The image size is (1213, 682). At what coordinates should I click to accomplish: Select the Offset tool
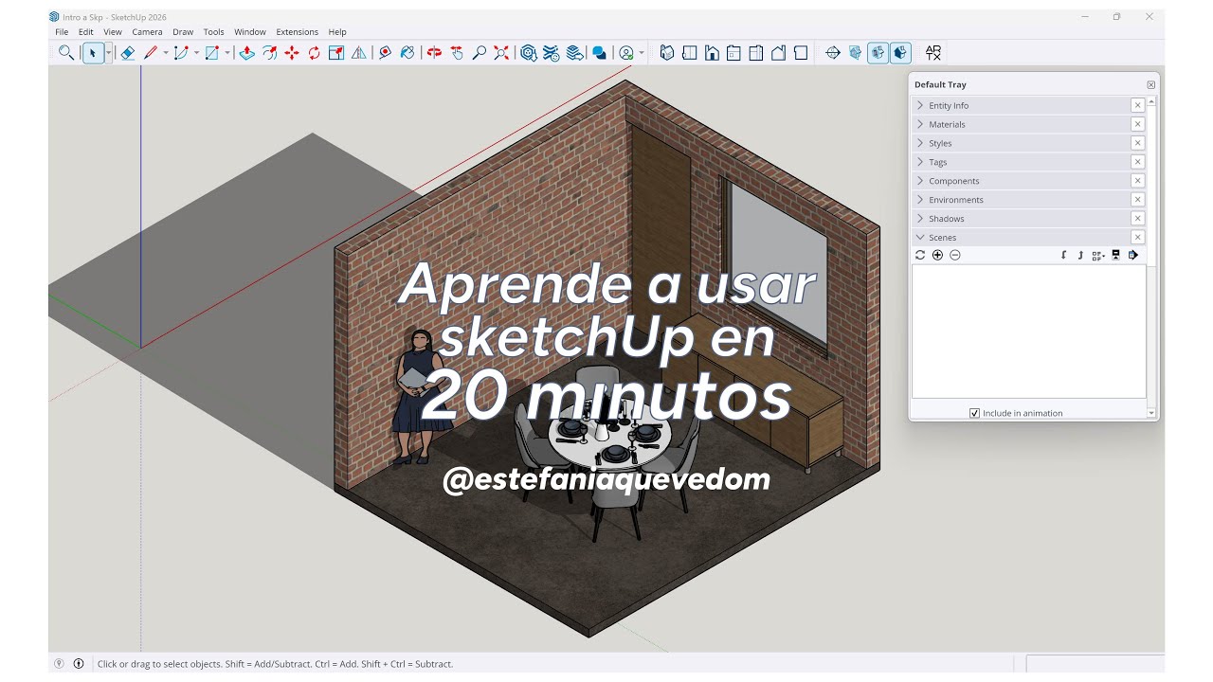tap(269, 53)
